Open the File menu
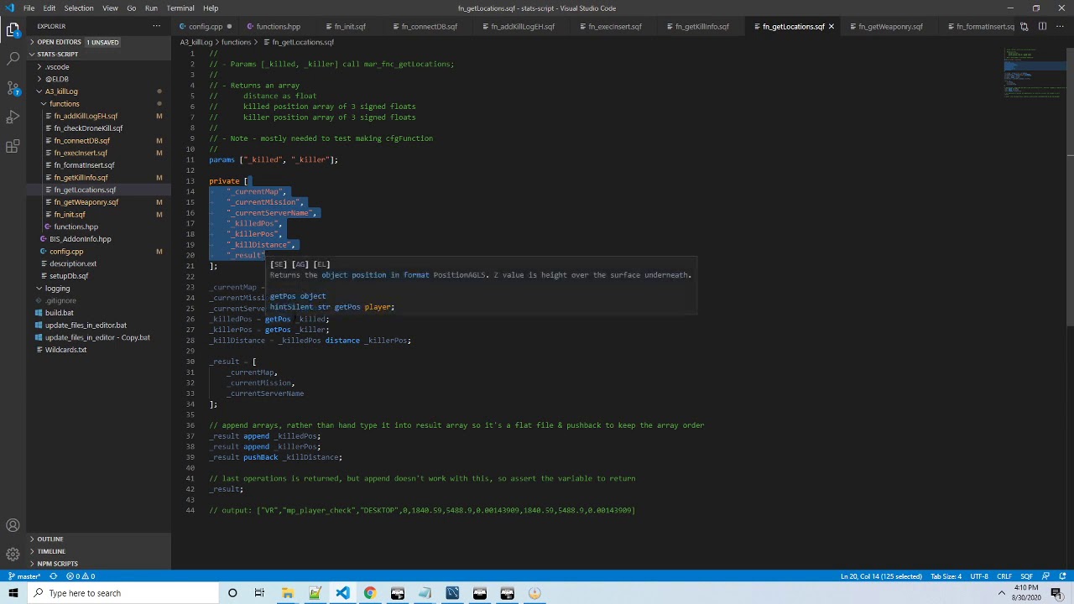Viewport: 1074px width, 604px height. pyautogui.click(x=29, y=8)
